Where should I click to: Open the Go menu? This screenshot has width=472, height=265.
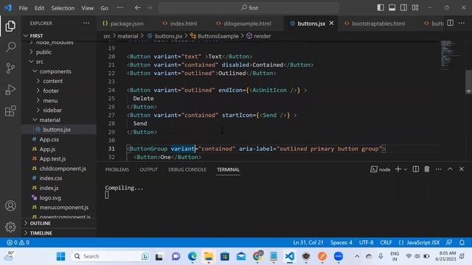point(104,8)
